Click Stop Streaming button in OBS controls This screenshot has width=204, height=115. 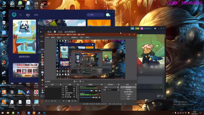[128, 87]
